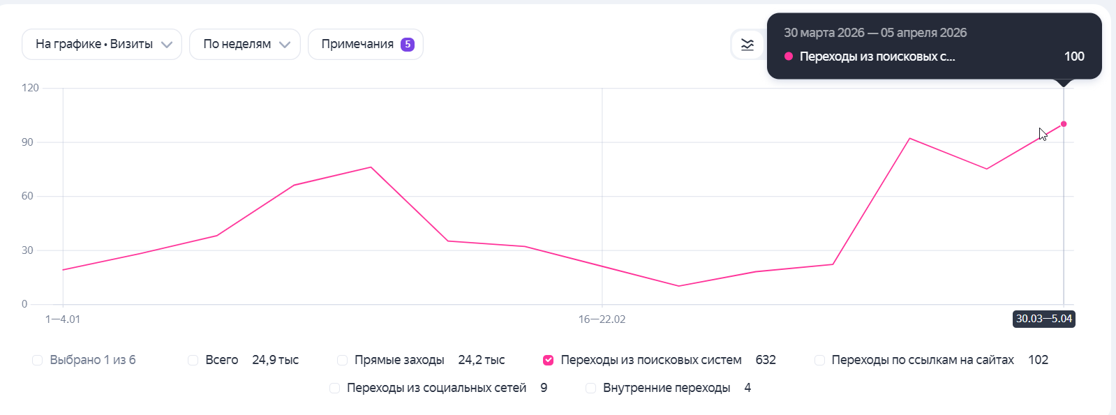Click the 'Прямые заходы' legend label
1116x415 pixels.
[x=399, y=360]
